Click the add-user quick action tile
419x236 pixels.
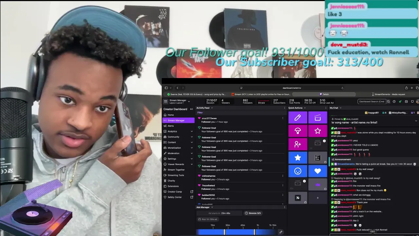pyautogui.click(x=298, y=144)
